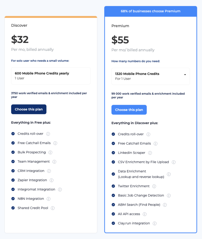Open info icon for CSV Enrichment by File Upload

[174, 162]
